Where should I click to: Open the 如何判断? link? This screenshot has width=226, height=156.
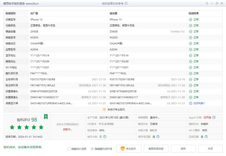click(x=199, y=103)
